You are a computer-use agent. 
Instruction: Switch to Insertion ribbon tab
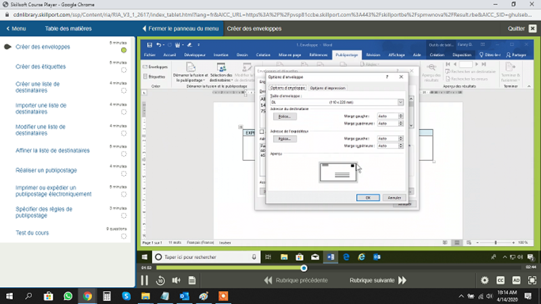click(221, 55)
